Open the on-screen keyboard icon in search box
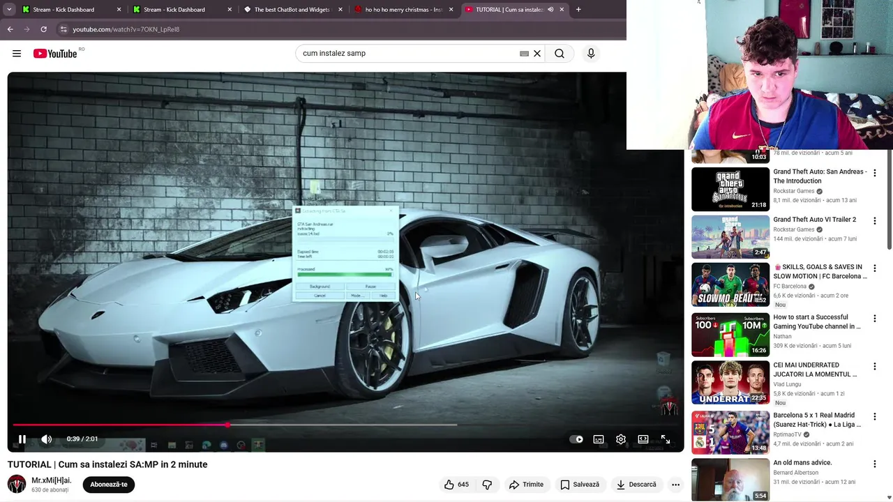This screenshot has width=893, height=502. click(524, 54)
